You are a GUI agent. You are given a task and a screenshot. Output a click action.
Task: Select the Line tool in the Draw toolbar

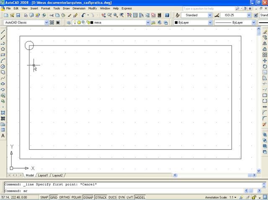(3, 31)
